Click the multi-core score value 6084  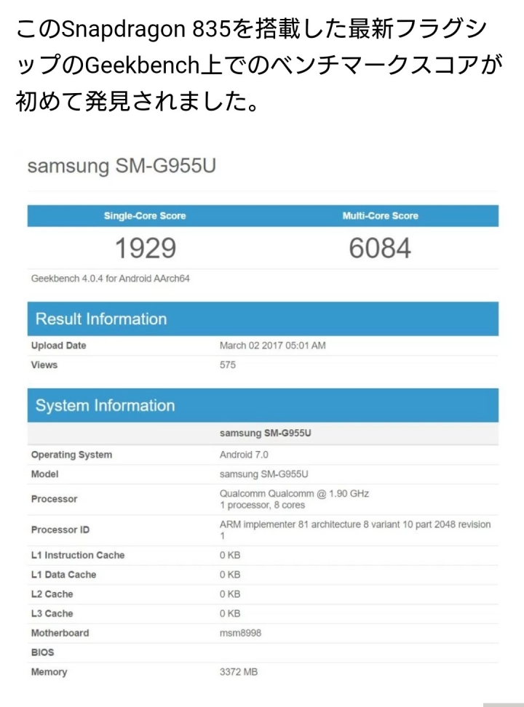coord(380,248)
